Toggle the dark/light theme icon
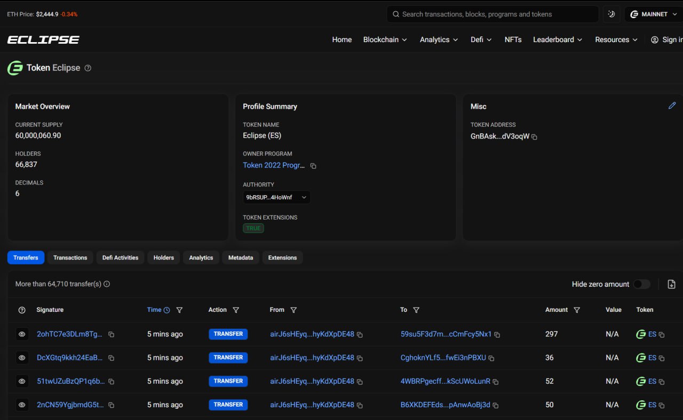This screenshot has height=420, width=683. coord(611,14)
